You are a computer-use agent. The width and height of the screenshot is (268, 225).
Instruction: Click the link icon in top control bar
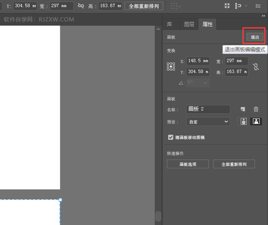pos(81,6)
